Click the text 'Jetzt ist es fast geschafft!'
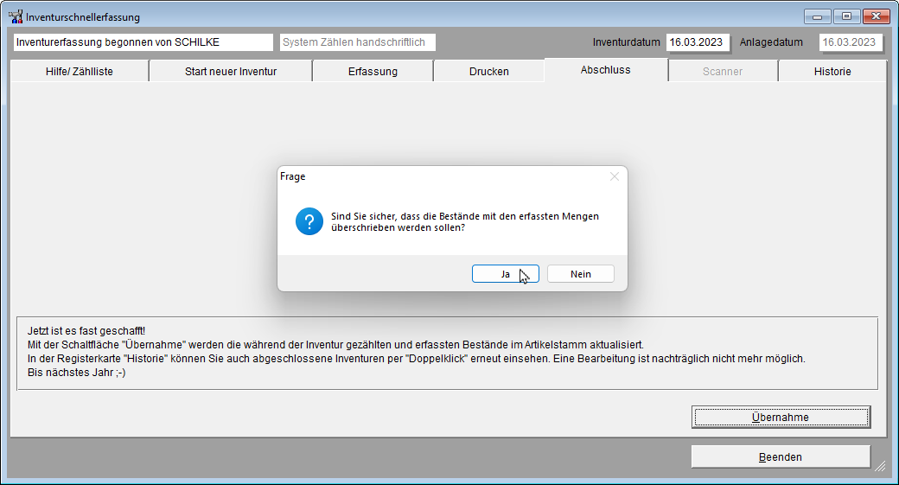 click(86, 331)
